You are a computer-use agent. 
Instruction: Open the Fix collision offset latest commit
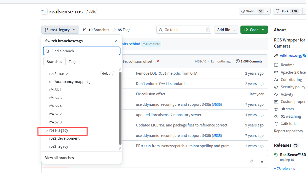pyautogui.click(x=138, y=61)
